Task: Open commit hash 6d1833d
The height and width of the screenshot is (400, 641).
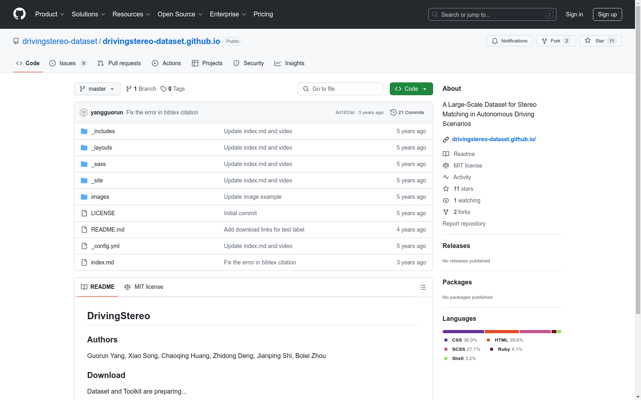Action: (x=345, y=112)
